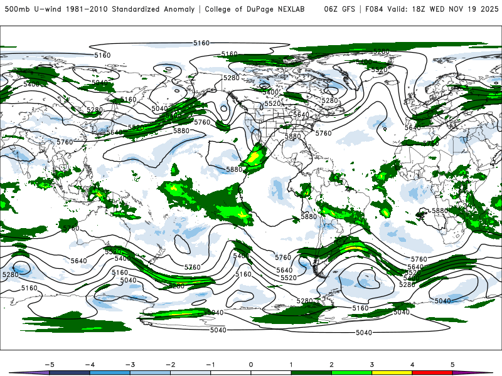Select the yellow 3 to 4 colorbar segment
The width and height of the screenshot is (502, 376).
[x=392, y=373]
